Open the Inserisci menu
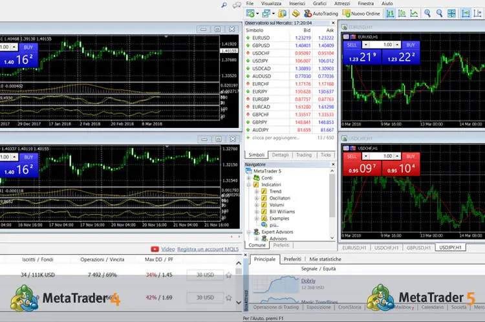The height and width of the screenshot is (322, 485). pos(297,3)
